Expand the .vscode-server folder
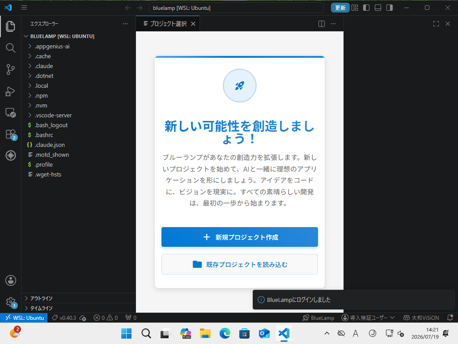 (79, 115)
